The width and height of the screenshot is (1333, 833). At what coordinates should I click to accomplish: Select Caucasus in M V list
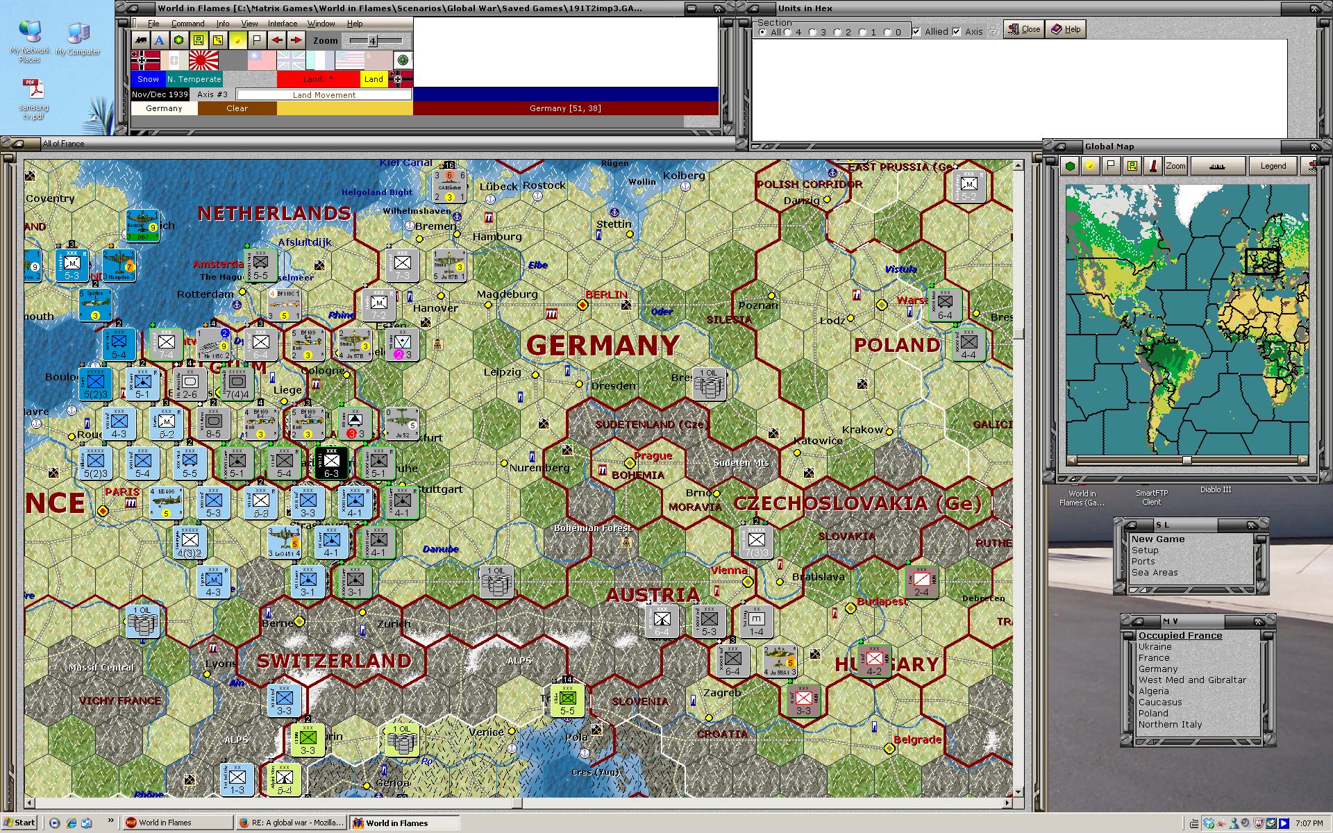coord(1159,702)
